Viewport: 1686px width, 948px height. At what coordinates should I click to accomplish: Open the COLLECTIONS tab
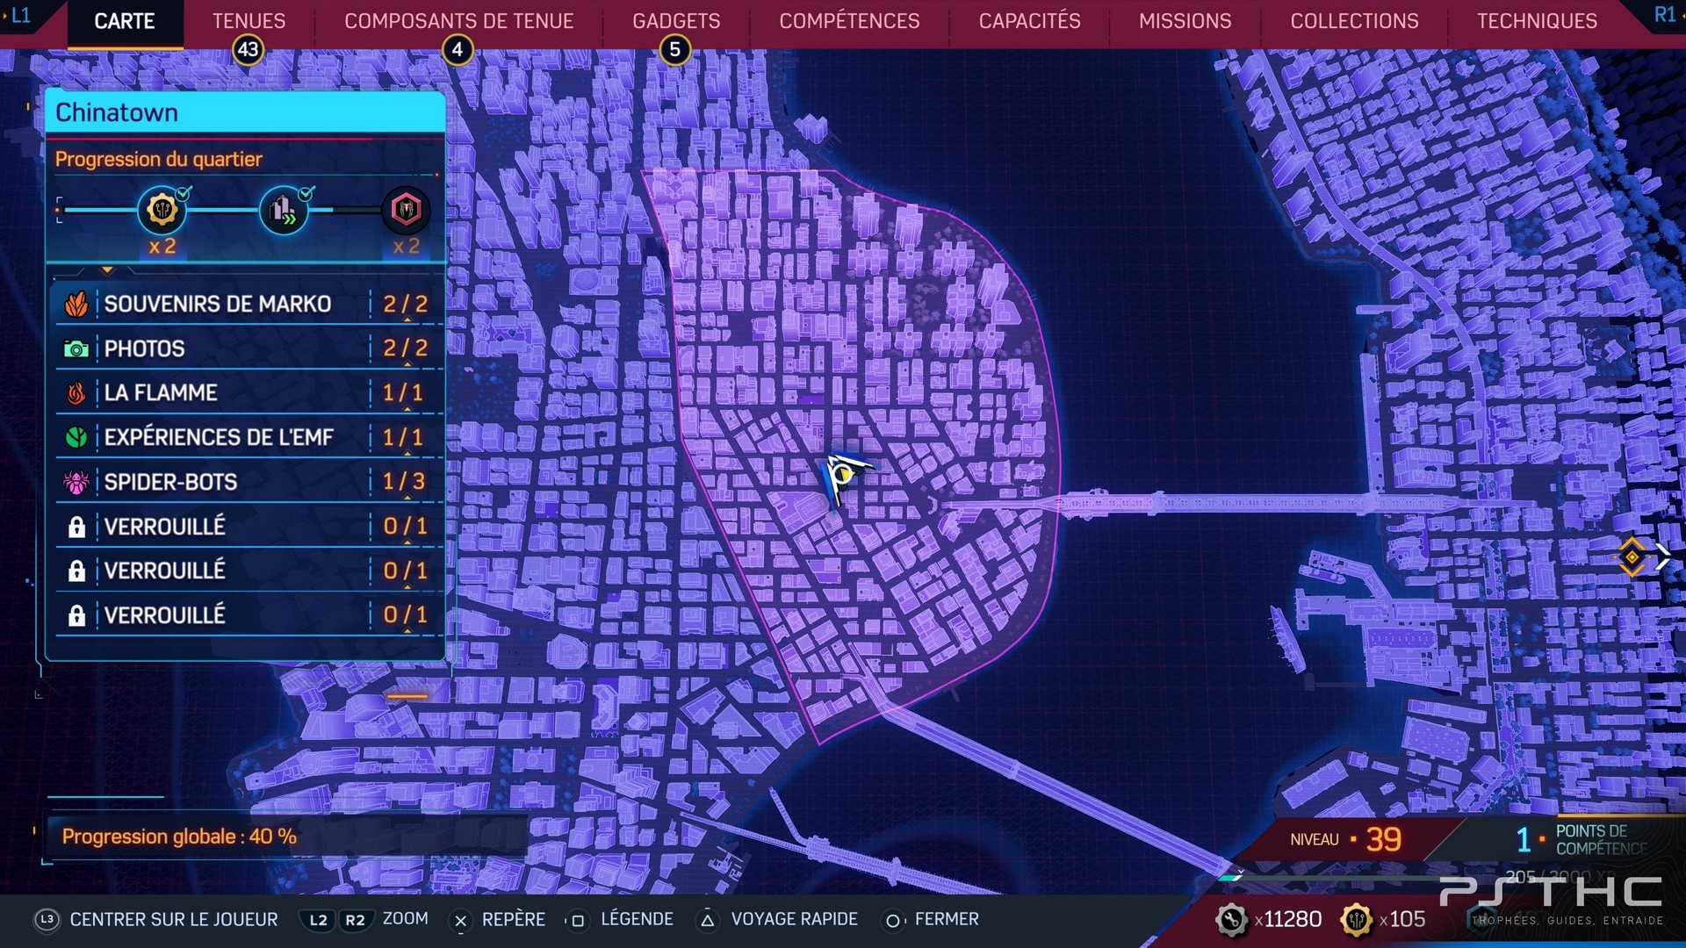pos(1354,21)
